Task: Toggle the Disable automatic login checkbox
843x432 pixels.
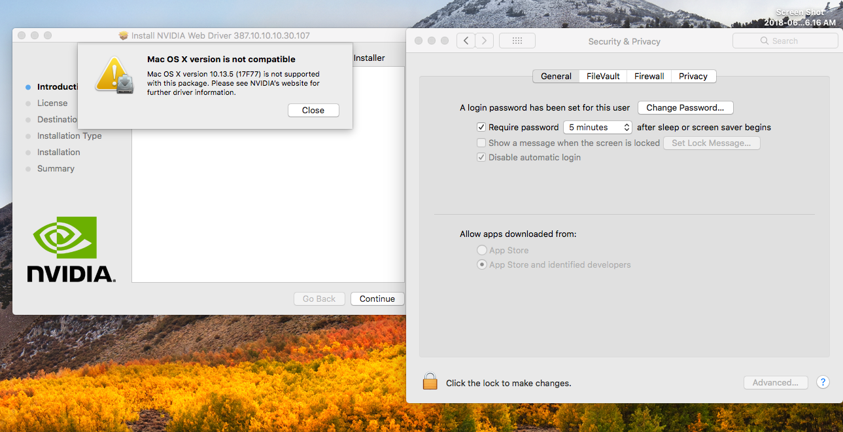Action: pyautogui.click(x=481, y=157)
